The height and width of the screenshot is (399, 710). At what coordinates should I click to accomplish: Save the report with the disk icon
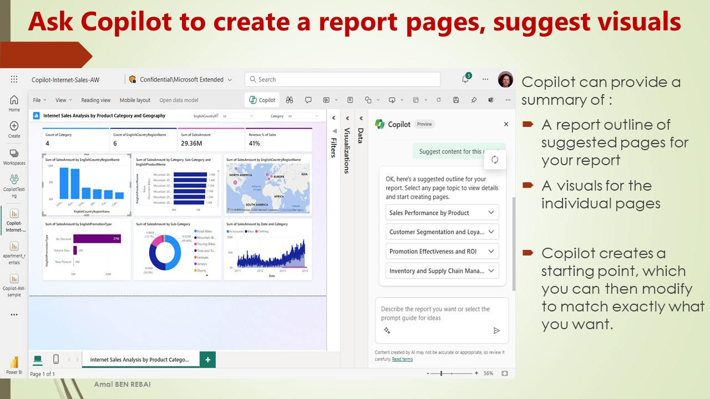point(456,100)
